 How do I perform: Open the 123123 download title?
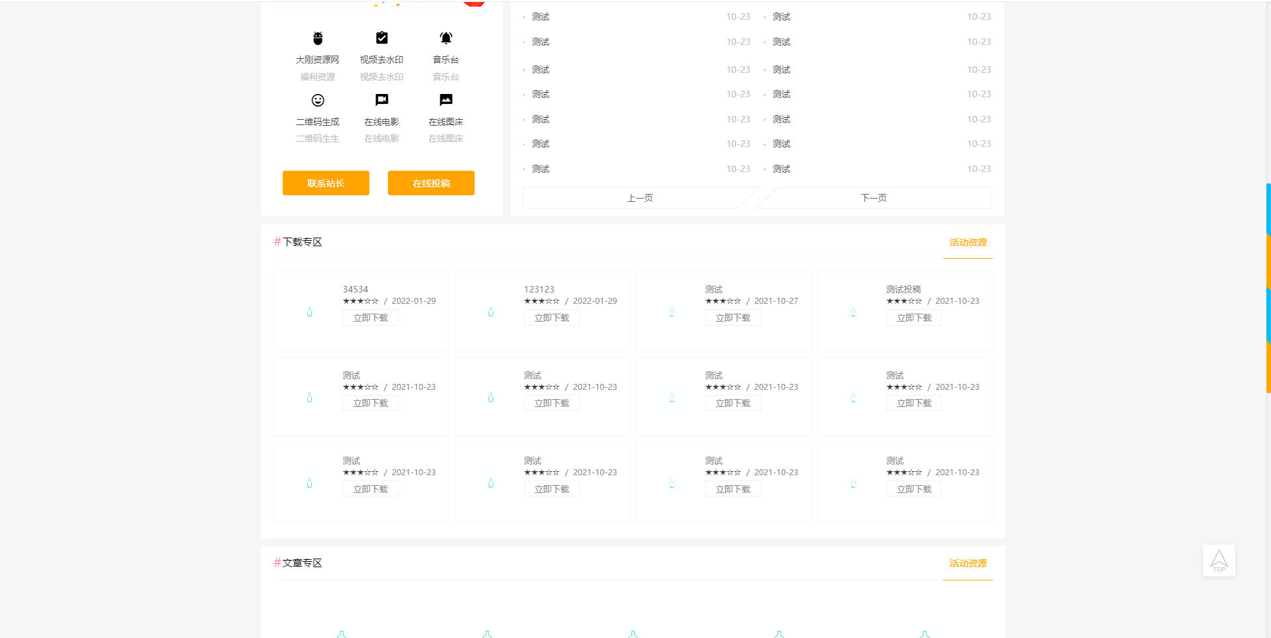coord(540,289)
